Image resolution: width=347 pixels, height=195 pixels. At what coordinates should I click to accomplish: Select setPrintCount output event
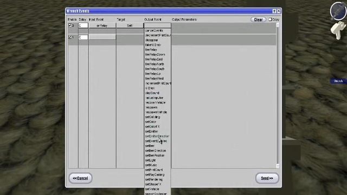point(154,170)
